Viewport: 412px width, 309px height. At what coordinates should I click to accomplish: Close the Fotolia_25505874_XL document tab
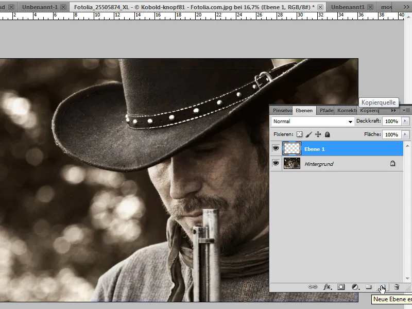point(320,7)
